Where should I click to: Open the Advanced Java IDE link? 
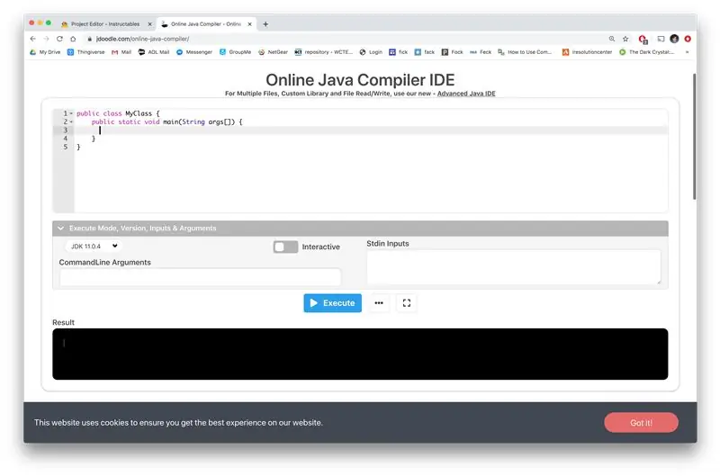466,94
